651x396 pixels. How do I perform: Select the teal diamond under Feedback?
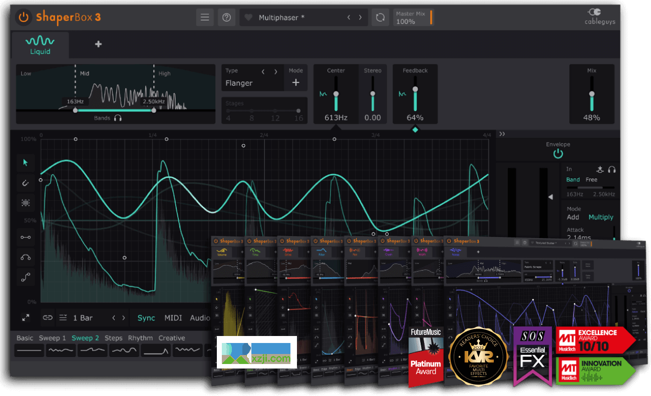[415, 129]
